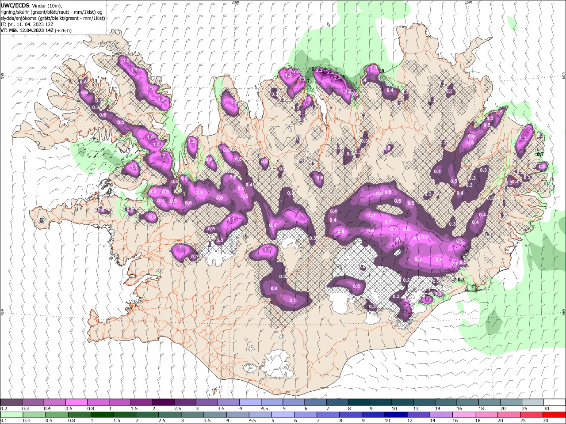Select the 18 grey-teal swatch in upper legend row
566x424 pixels.
pyautogui.click(x=490, y=402)
